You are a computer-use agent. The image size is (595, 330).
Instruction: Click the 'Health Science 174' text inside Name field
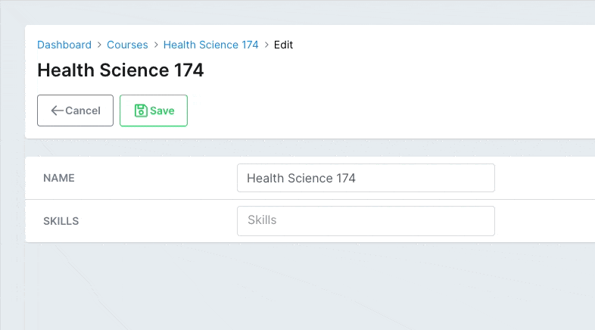click(301, 178)
